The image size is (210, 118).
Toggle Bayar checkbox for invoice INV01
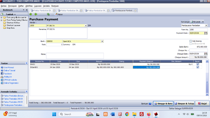[198, 64]
